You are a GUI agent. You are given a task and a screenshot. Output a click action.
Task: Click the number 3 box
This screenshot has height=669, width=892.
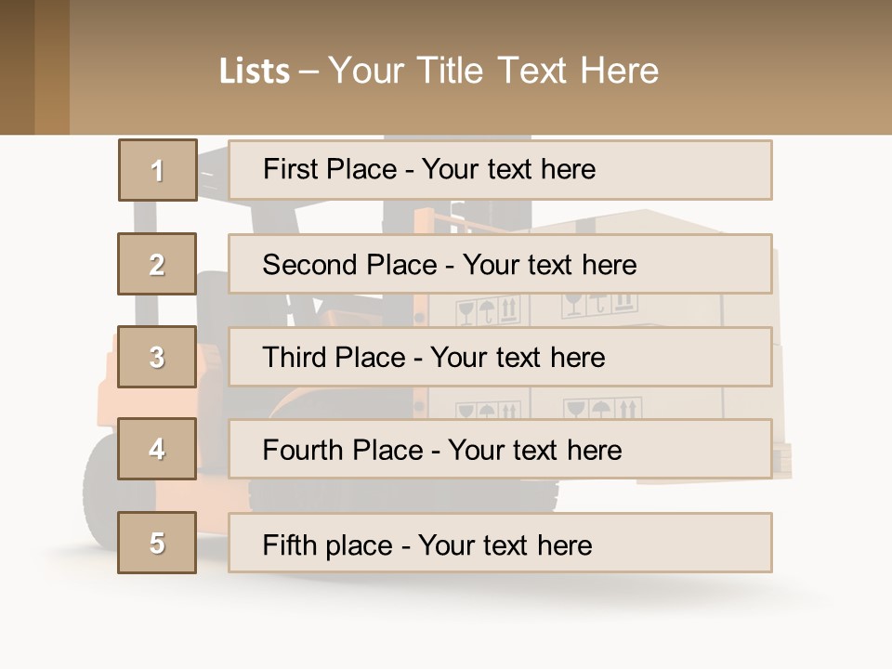158,357
